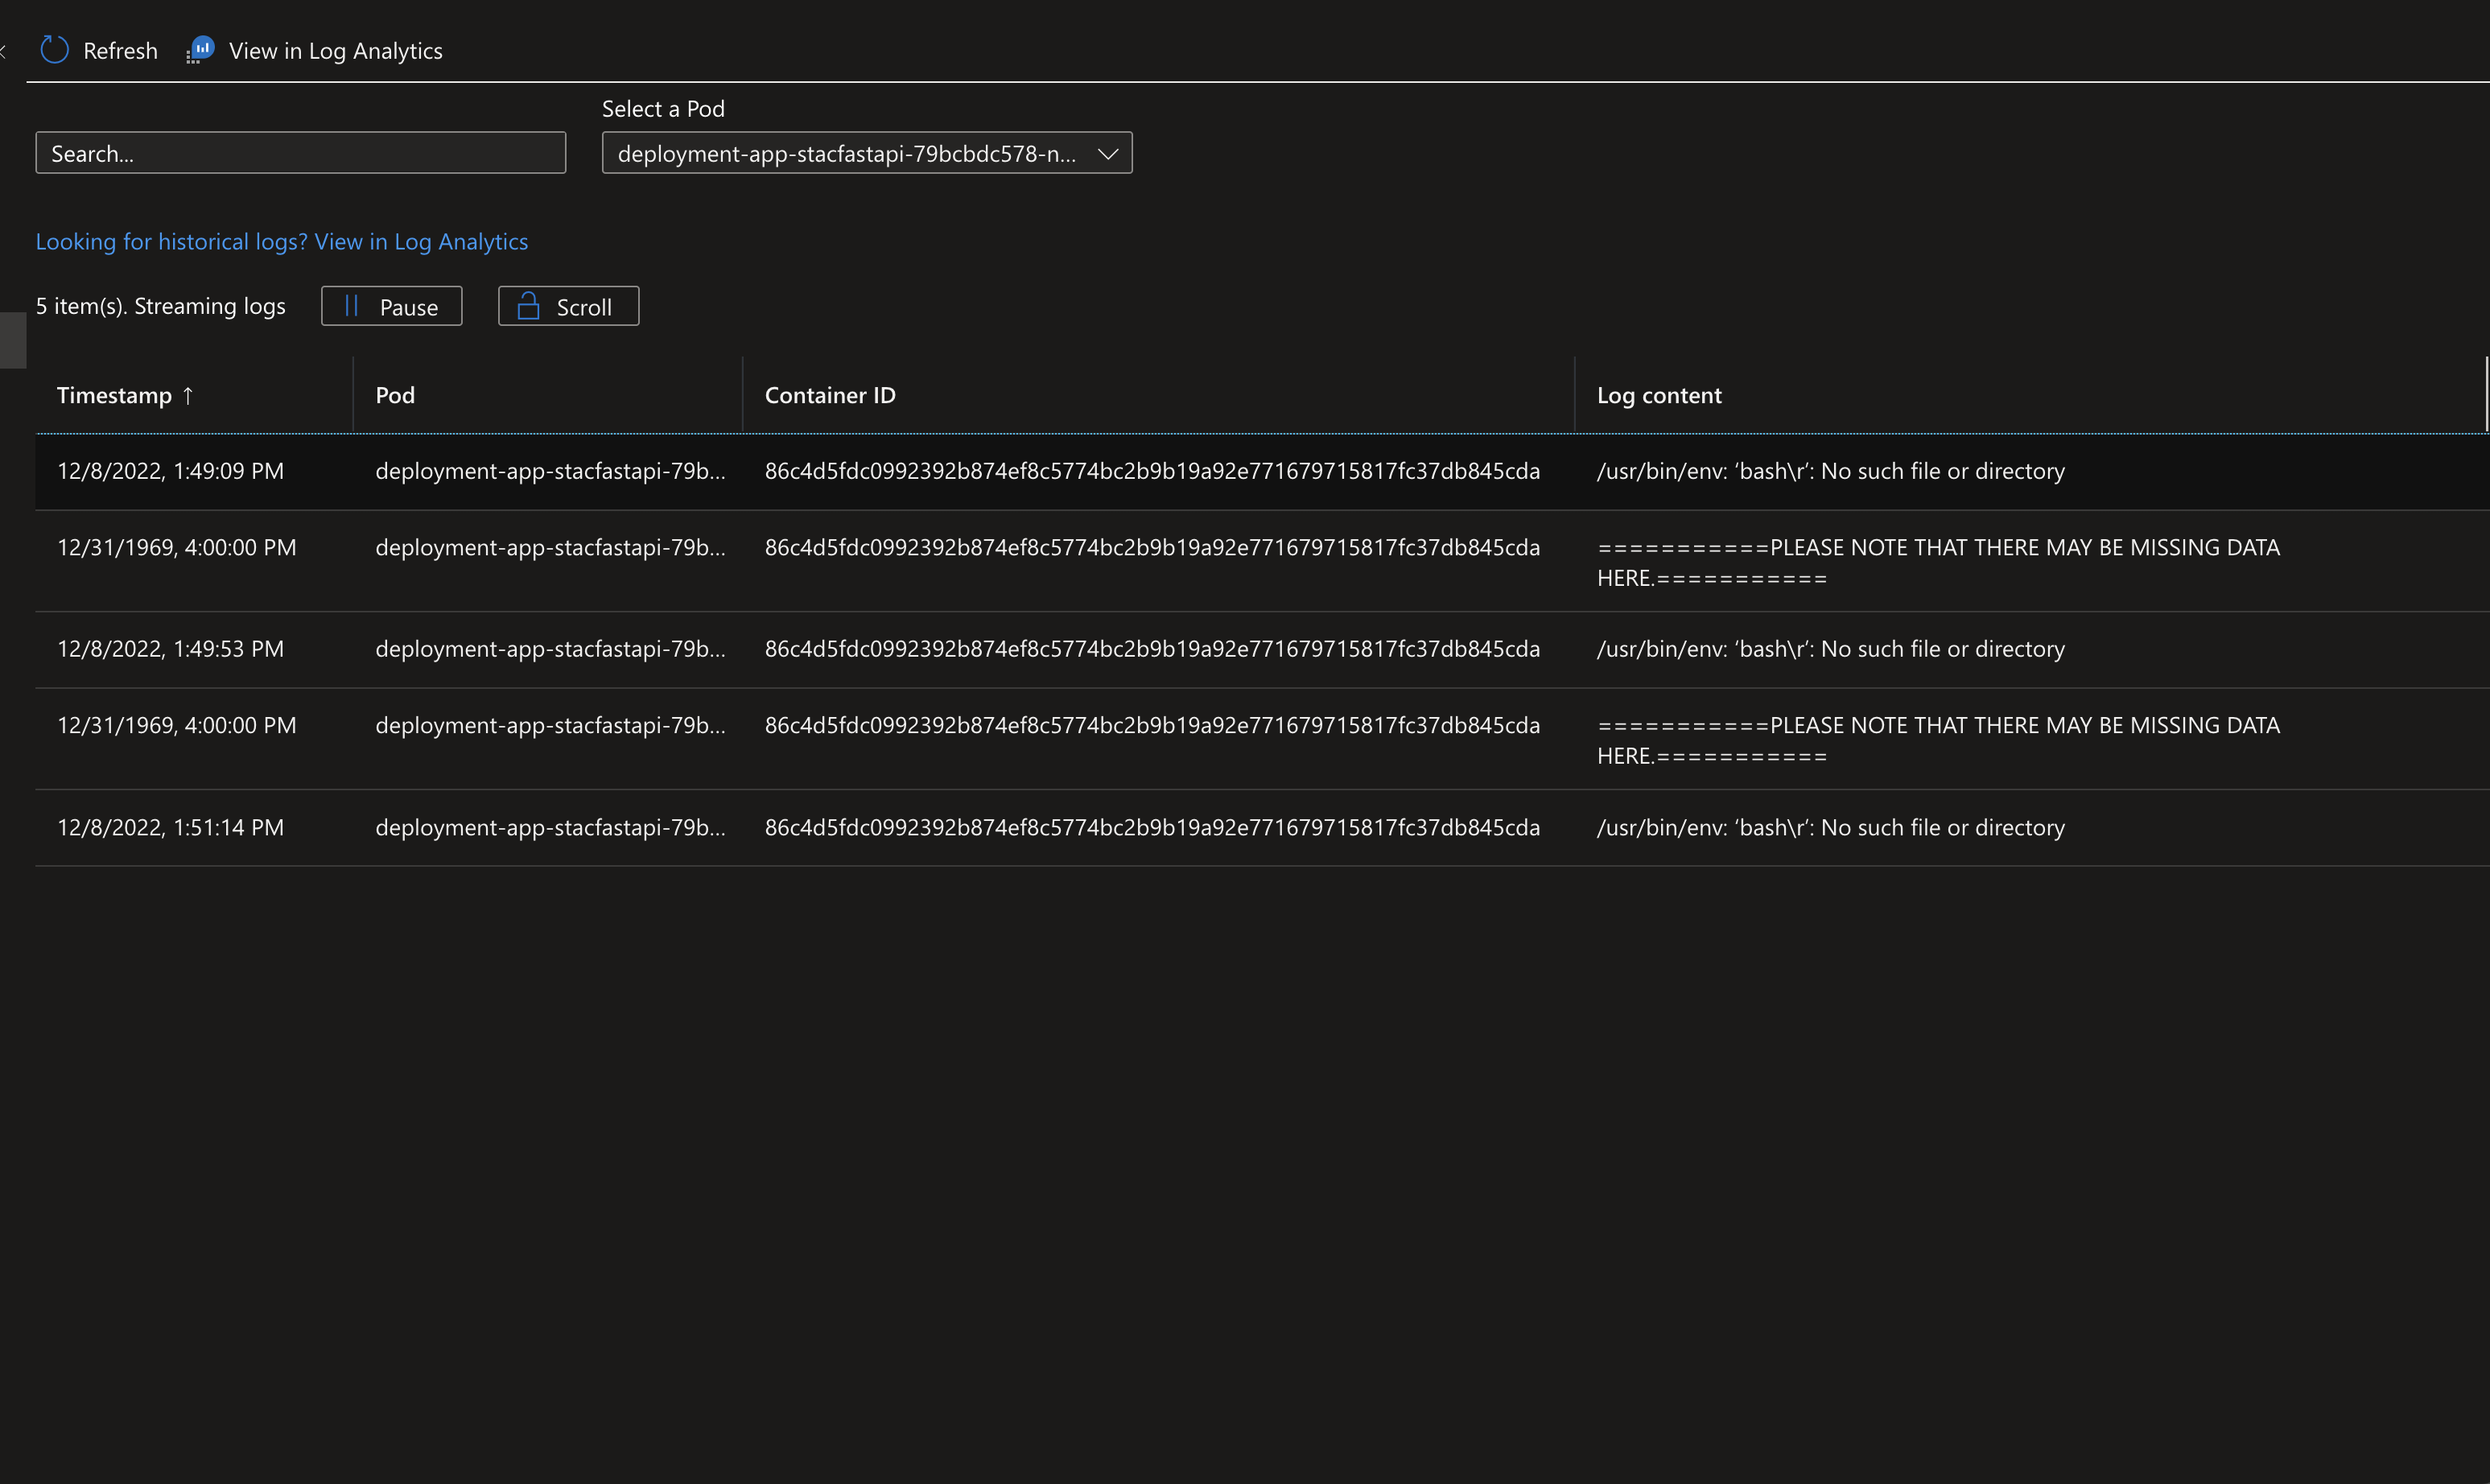This screenshot has height=1484, width=2490.
Task: Expand the deployment-app-stacfastapi pod list
Action: [866, 153]
